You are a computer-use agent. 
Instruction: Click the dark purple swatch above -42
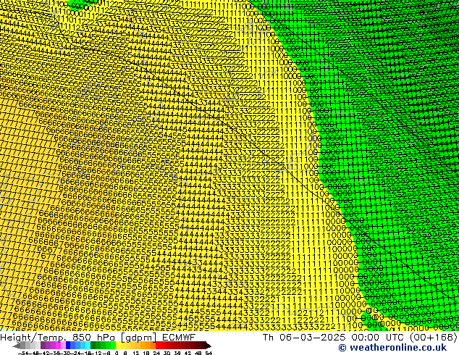pos(43,345)
